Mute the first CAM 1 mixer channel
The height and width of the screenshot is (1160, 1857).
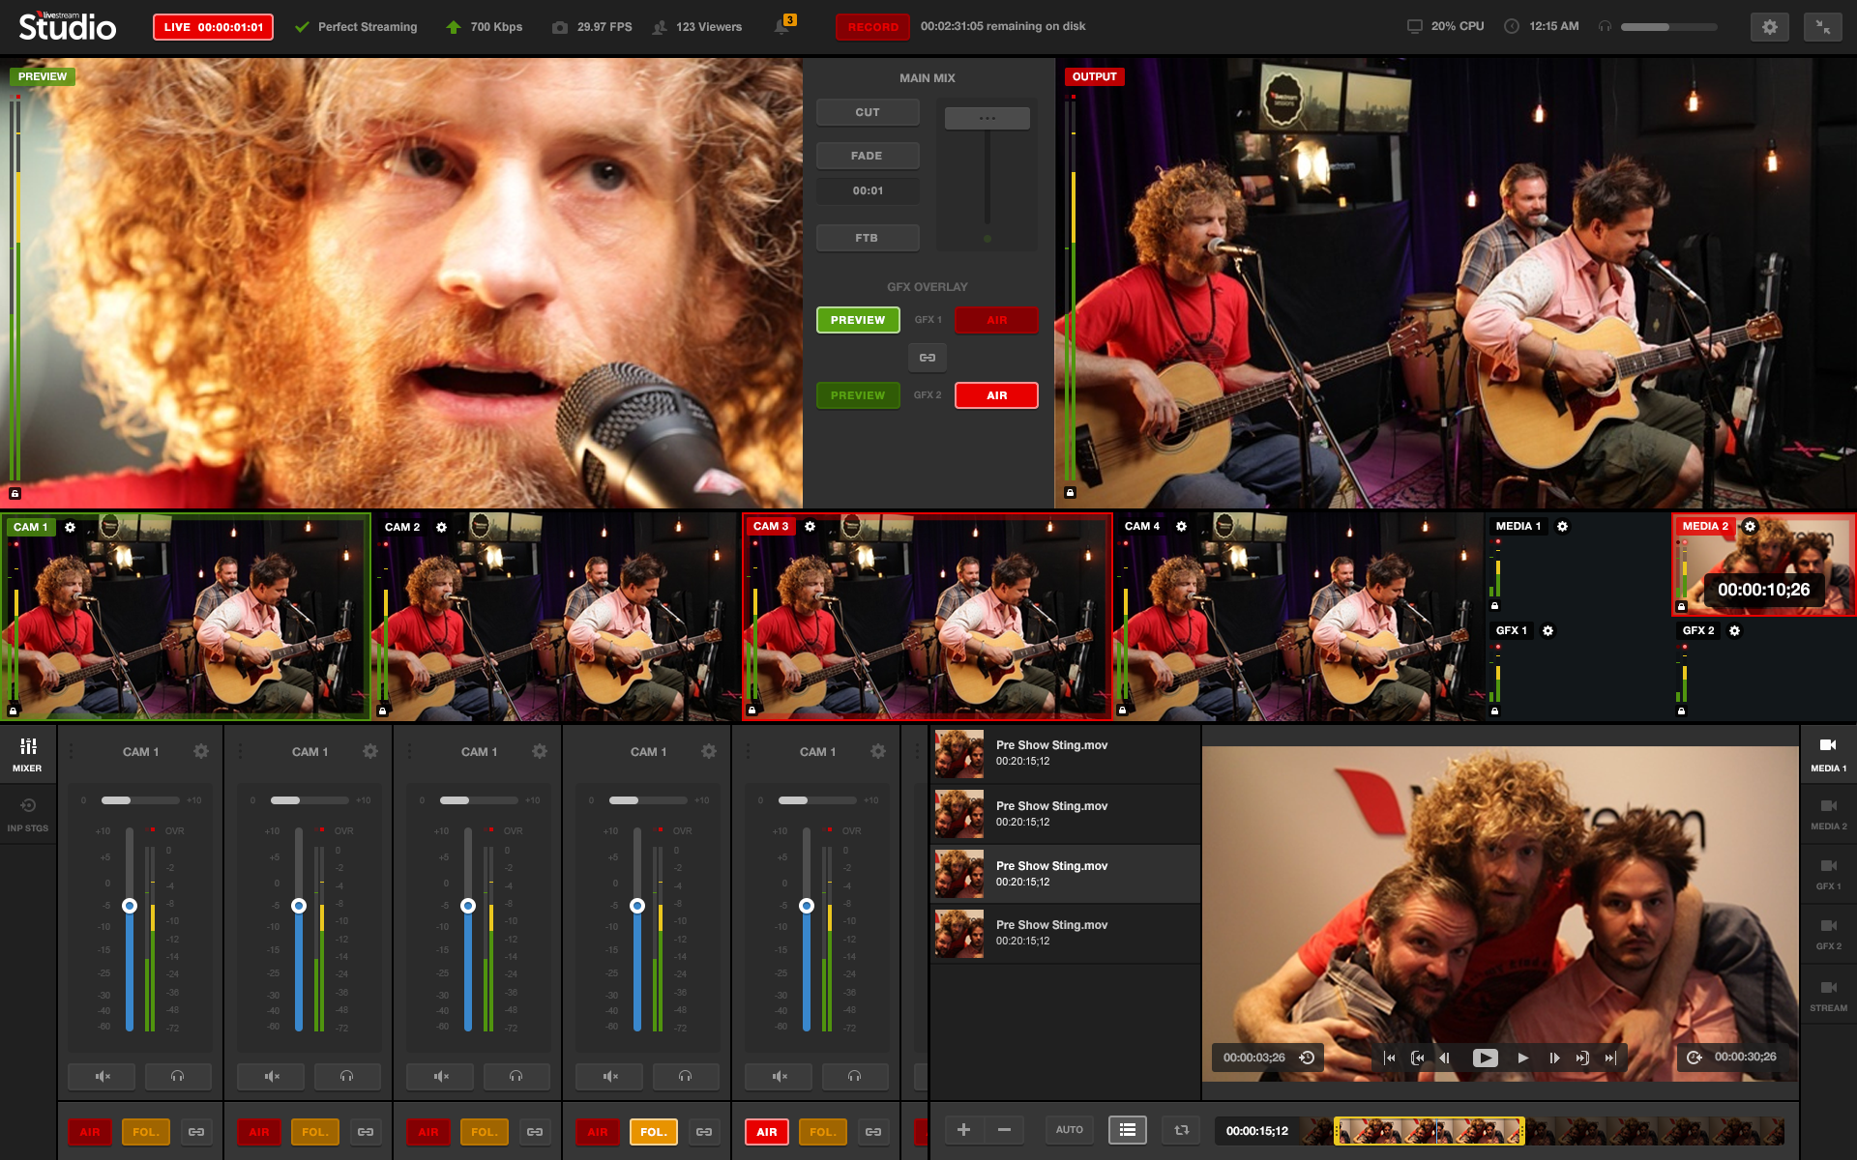[x=103, y=1076]
